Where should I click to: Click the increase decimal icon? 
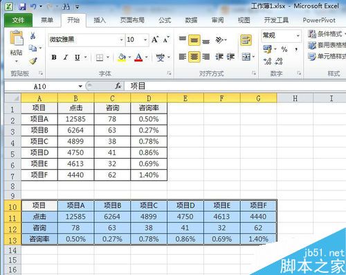(x=268, y=62)
